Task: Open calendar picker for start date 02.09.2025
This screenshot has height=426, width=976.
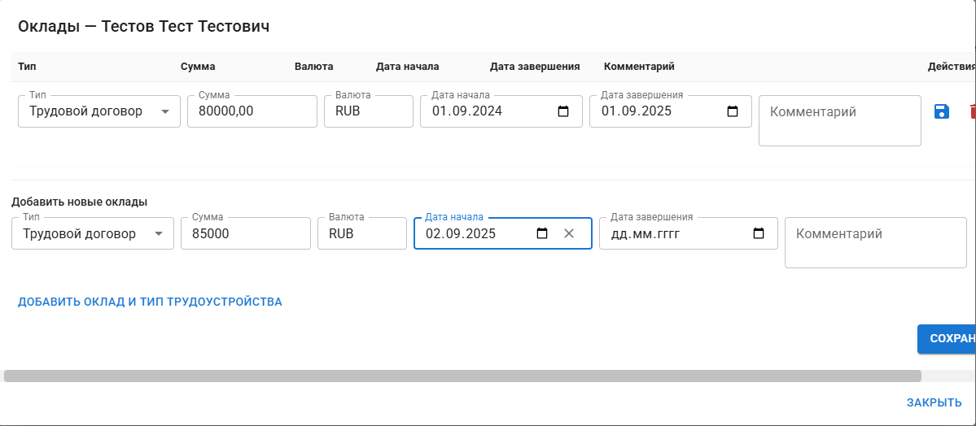Action: (542, 234)
